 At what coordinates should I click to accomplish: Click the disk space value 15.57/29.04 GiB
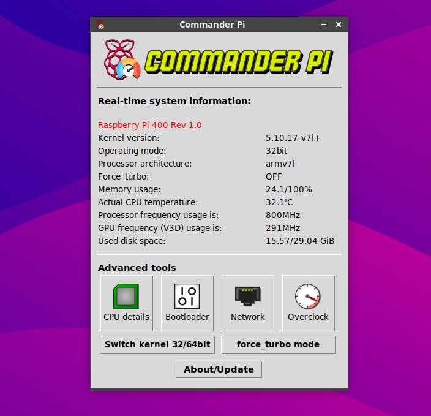[x=300, y=241]
